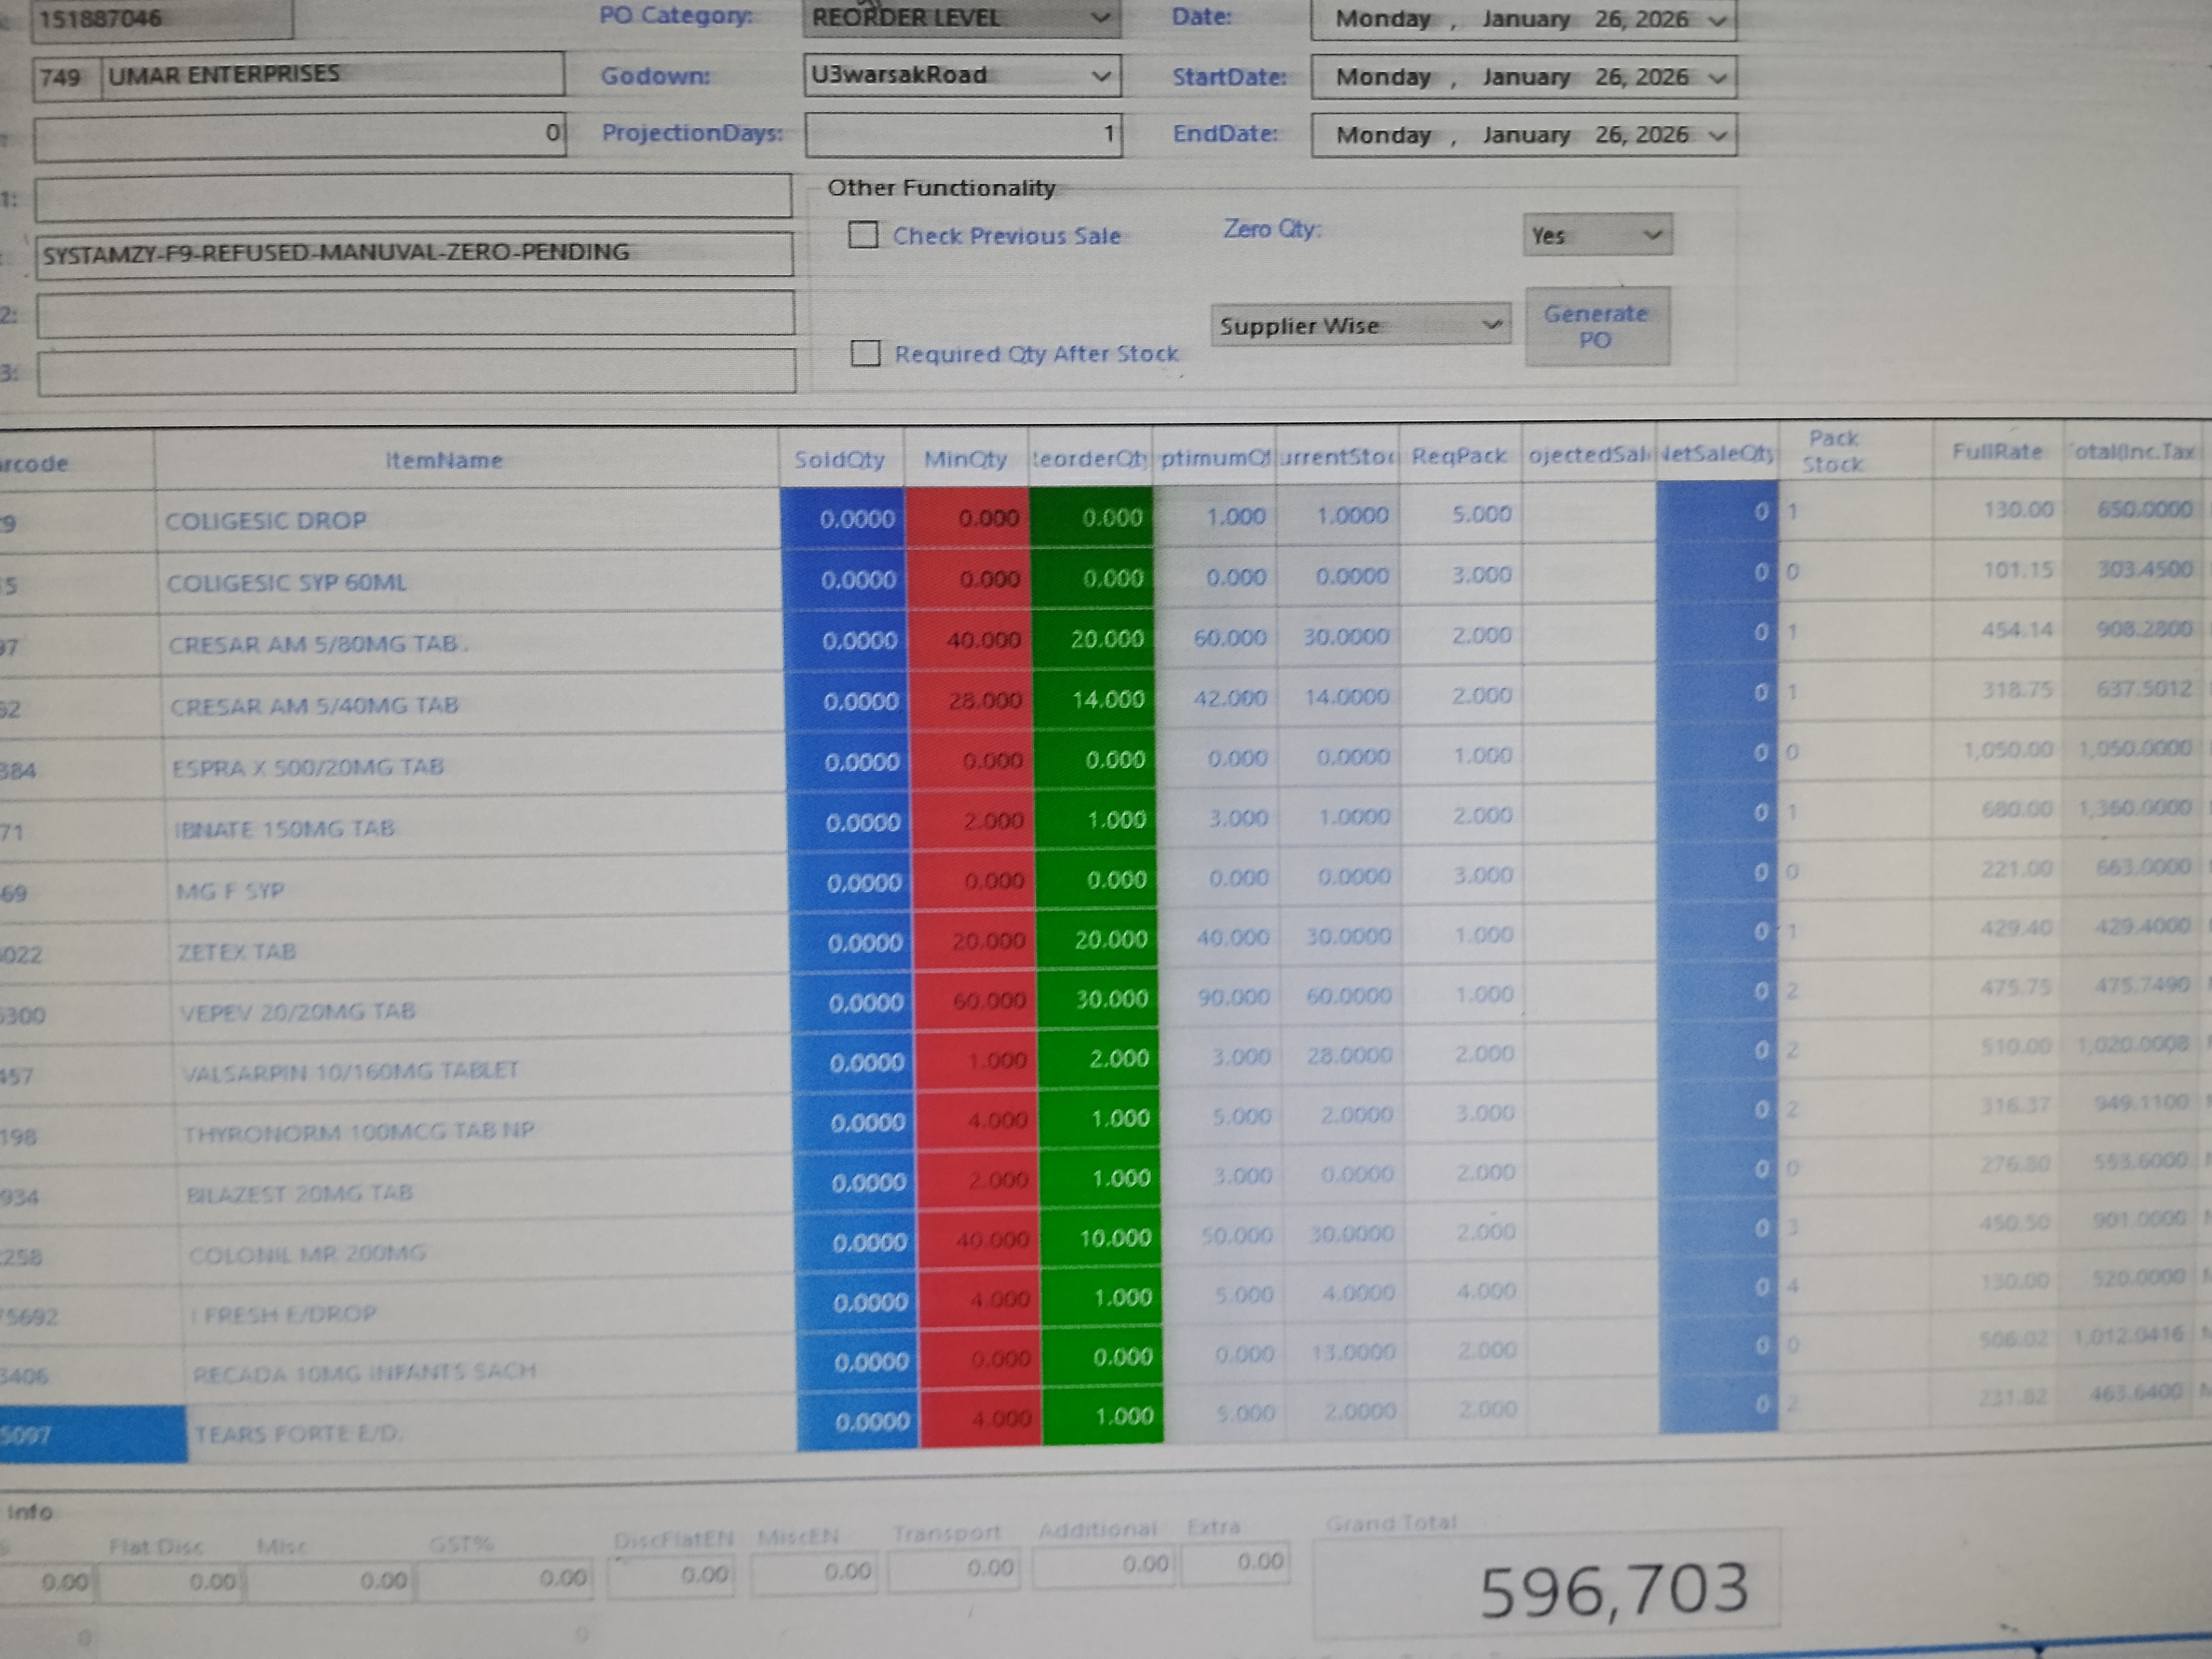Tick the Check Previous Sale checkbox
Screen dimensions: 2212x1659
[863, 235]
